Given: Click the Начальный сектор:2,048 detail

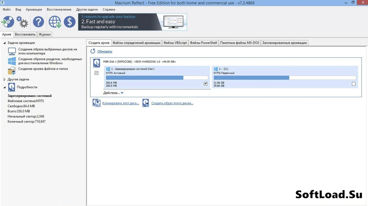Looking at the screenshot, I should point(26,116).
